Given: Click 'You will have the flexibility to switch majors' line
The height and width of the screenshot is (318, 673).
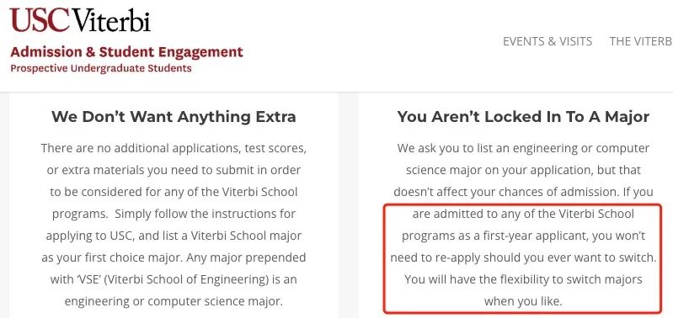Looking at the screenshot, I should click(x=523, y=279).
